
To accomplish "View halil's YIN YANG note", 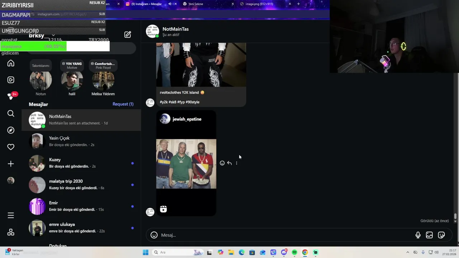I will 72,66.
